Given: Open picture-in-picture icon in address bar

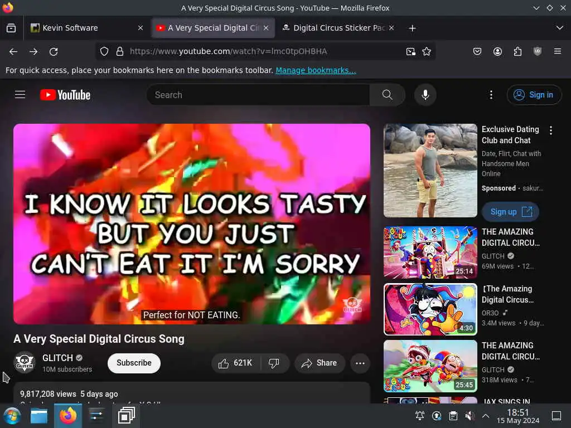Looking at the screenshot, I should click(411, 52).
